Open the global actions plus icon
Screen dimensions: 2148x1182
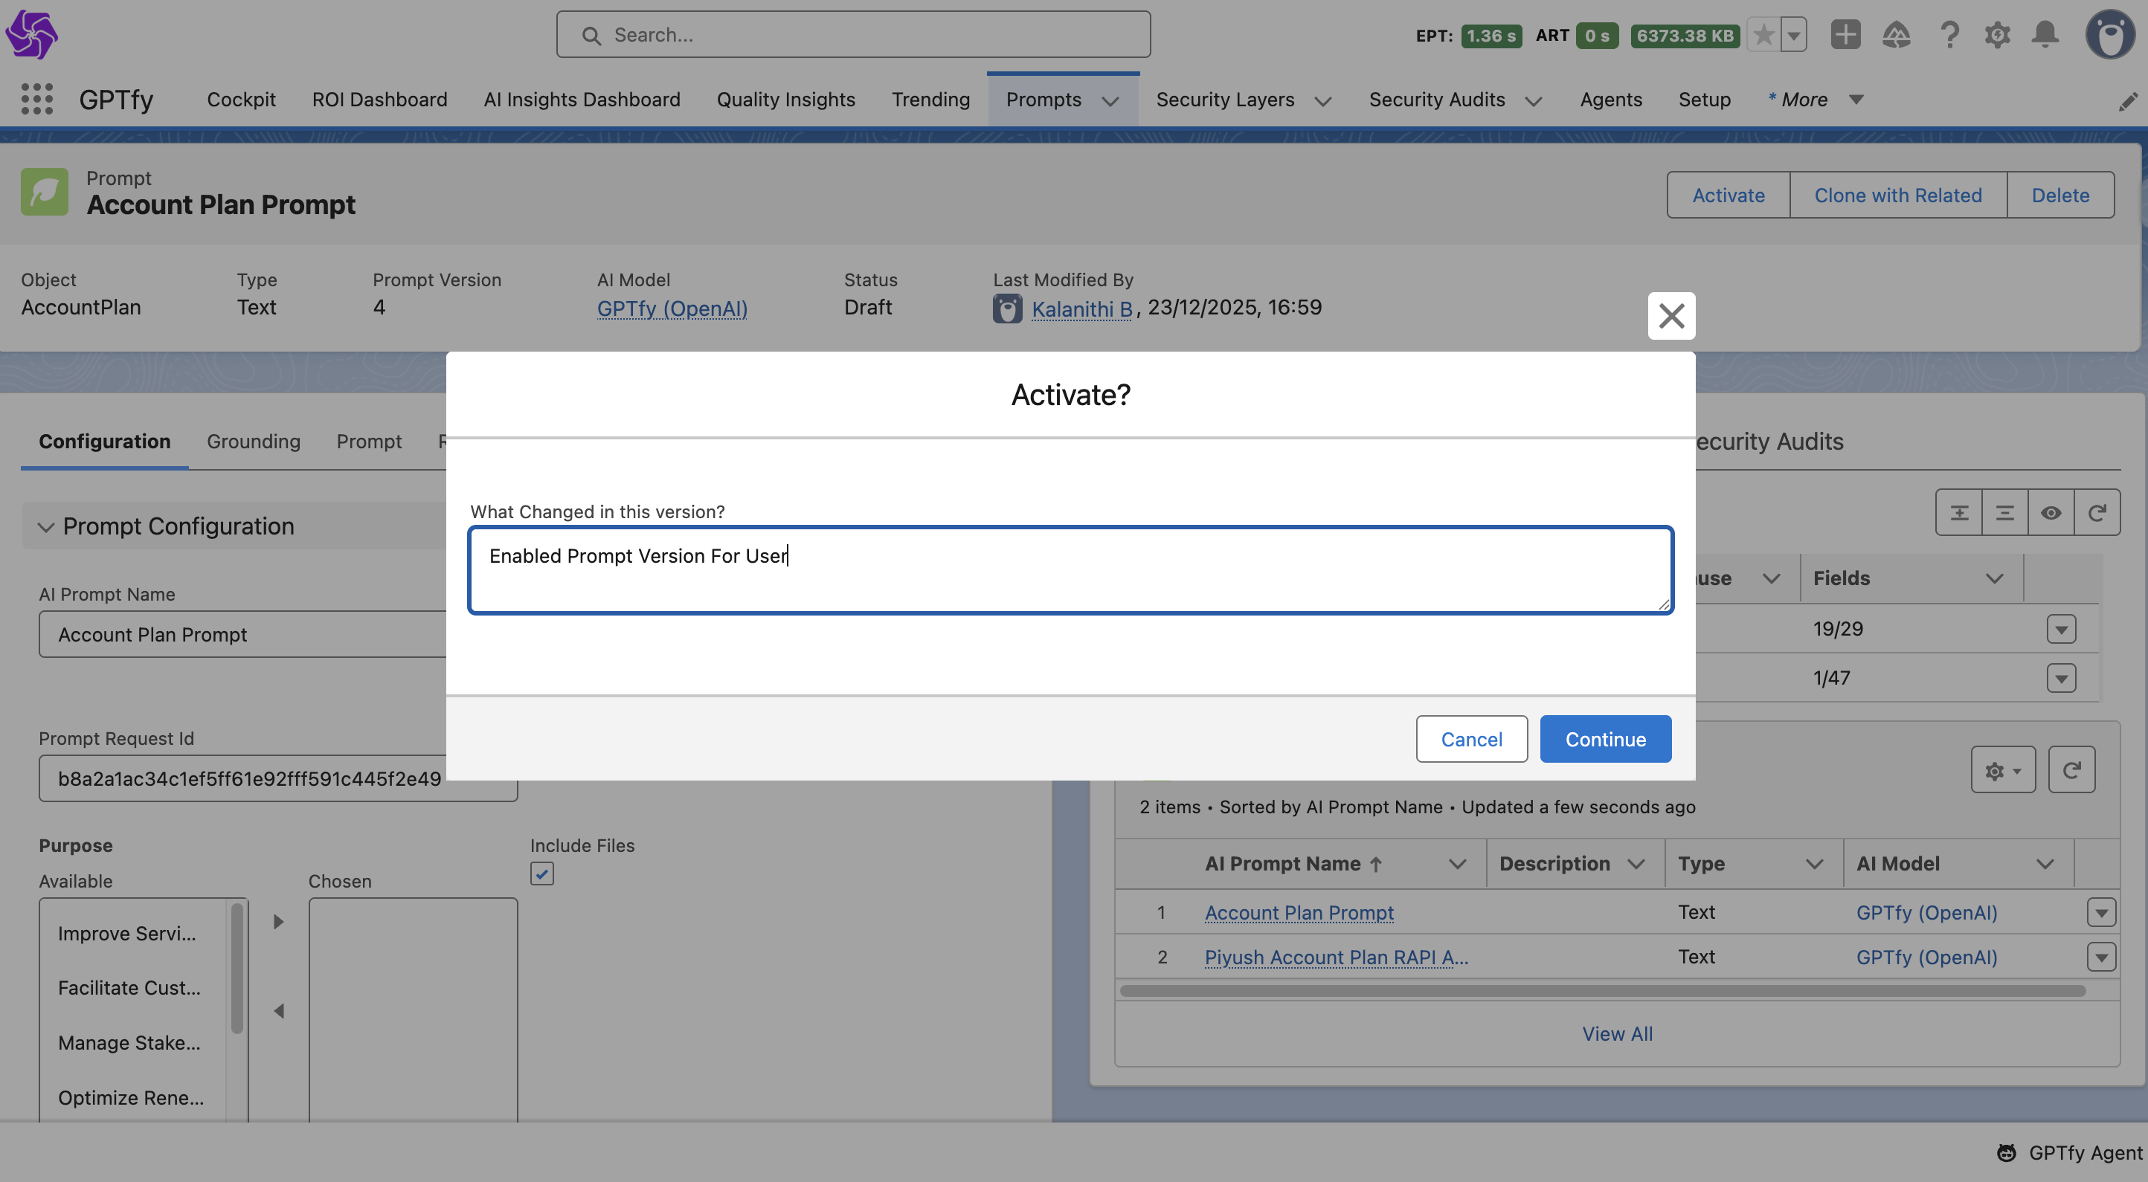[1845, 35]
